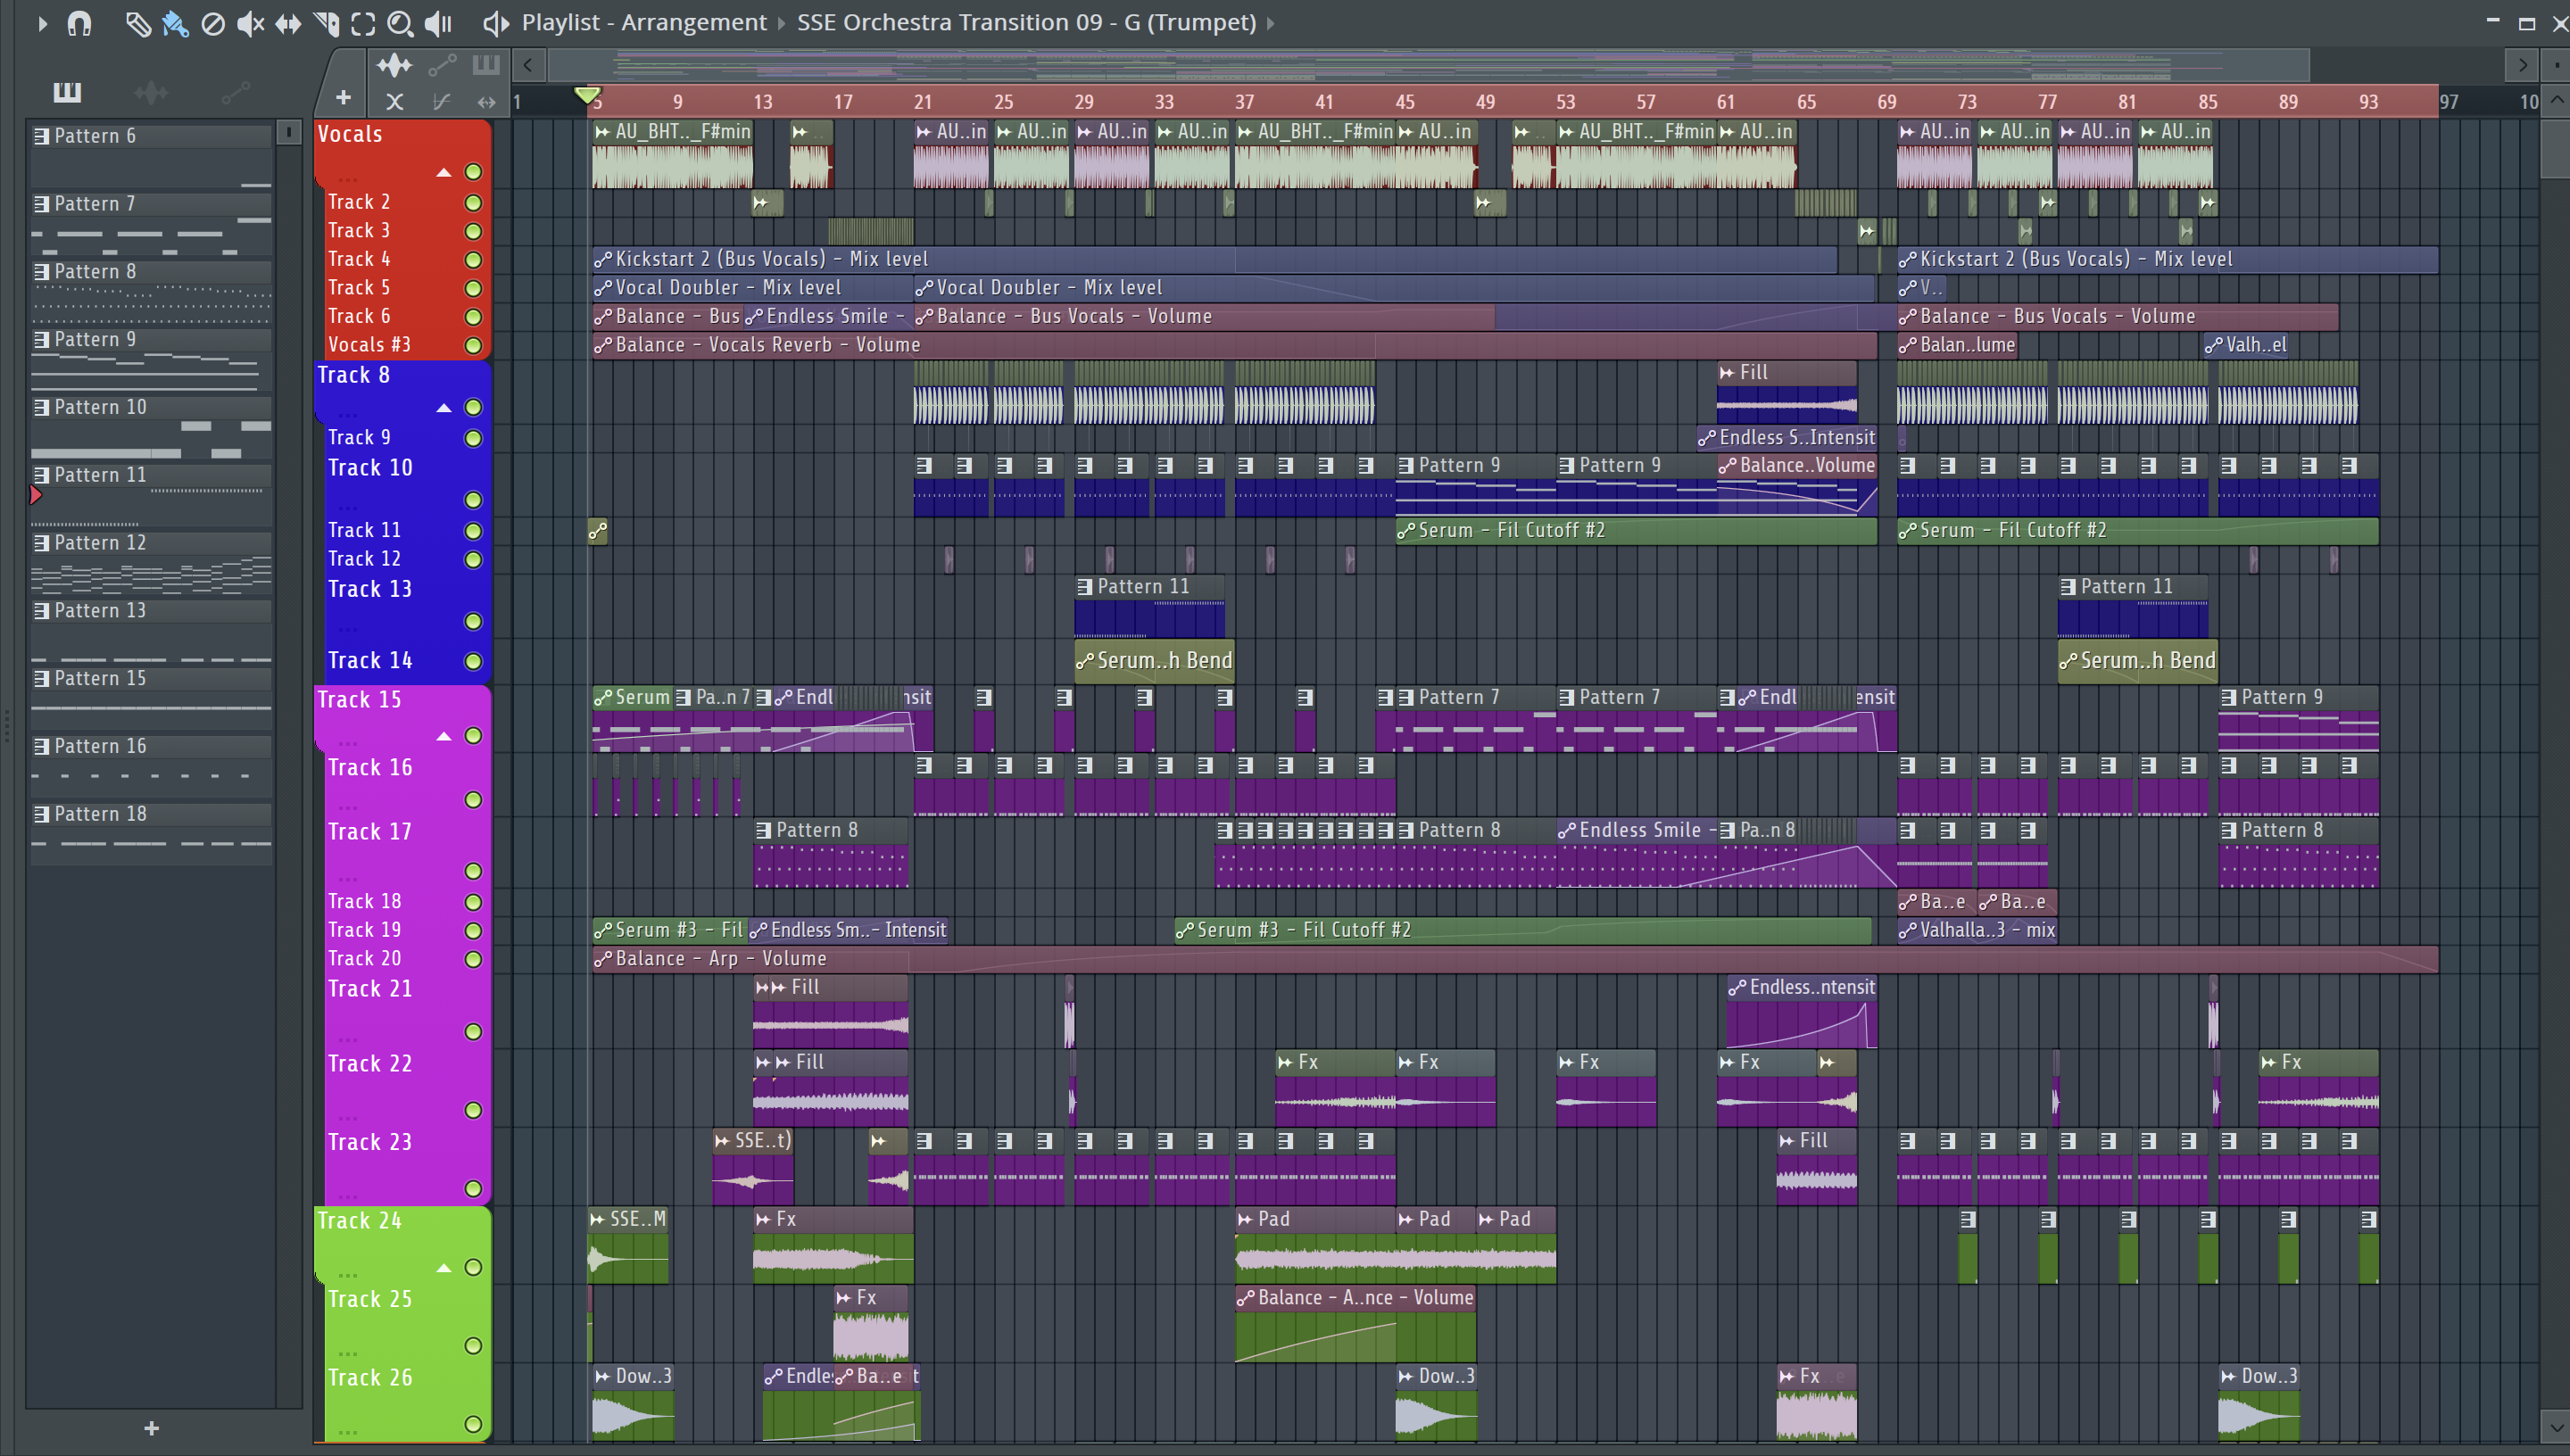The image size is (2570, 1456).
Task: Click the small link icon clip on Track 11
Action: (x=598, y=531)
